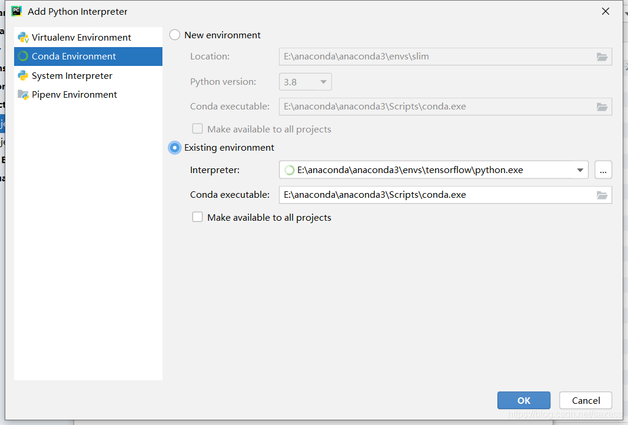This screenshot has width=628, height=425.
Task: Click the active Conda executable path field
Action: [446, 195]
